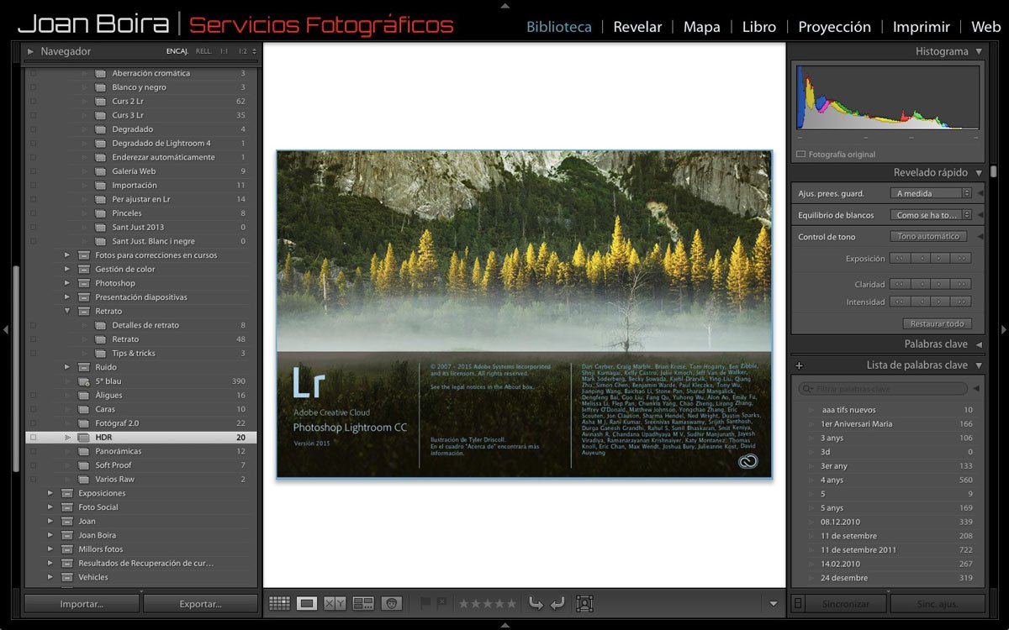Expand the Vehicles collection set
Image resolution: width=1009 pixels, height=630 pixels.
pyautogui.click(x=50, y=578)
